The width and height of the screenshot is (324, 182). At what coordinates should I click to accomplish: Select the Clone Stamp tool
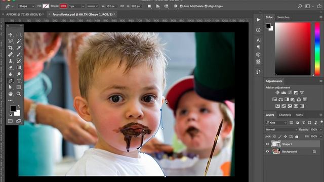pos(10,61)
